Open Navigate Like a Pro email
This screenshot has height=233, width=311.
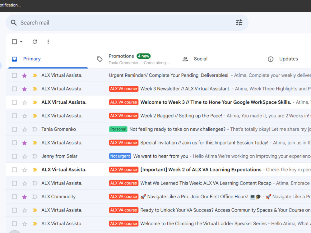(x=198, y=197)
